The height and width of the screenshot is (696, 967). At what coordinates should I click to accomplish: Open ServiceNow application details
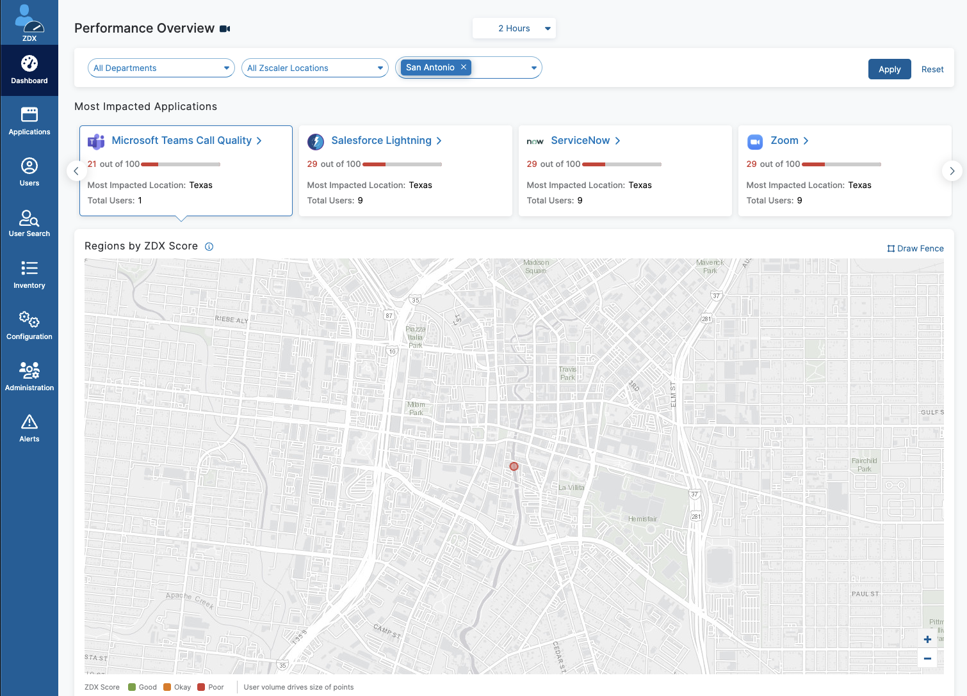(x=586, y=140)
